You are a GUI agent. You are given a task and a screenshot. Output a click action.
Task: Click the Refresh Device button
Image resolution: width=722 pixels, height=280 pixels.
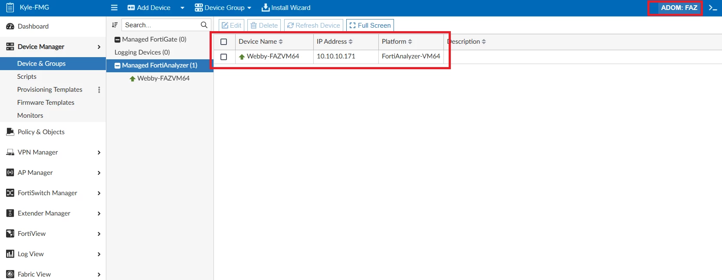click(x=314, y=26)
